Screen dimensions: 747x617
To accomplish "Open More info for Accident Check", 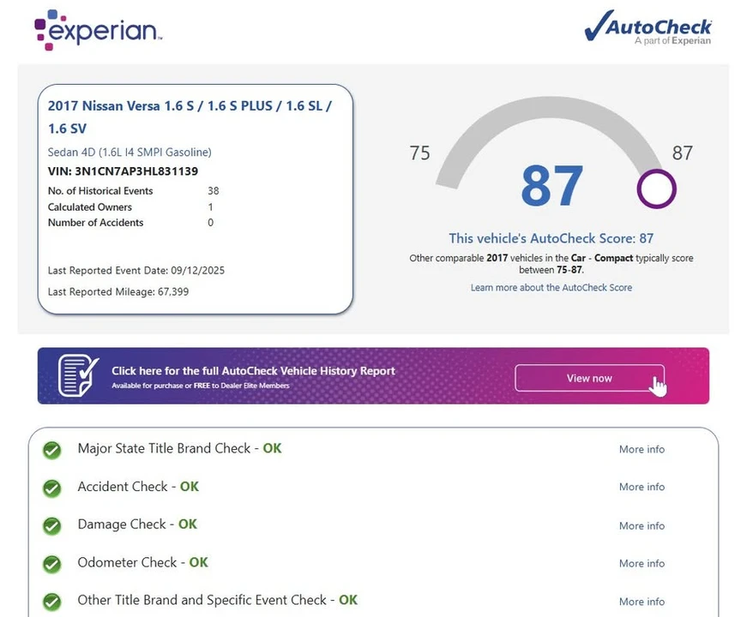I will [x=642, y=487].
